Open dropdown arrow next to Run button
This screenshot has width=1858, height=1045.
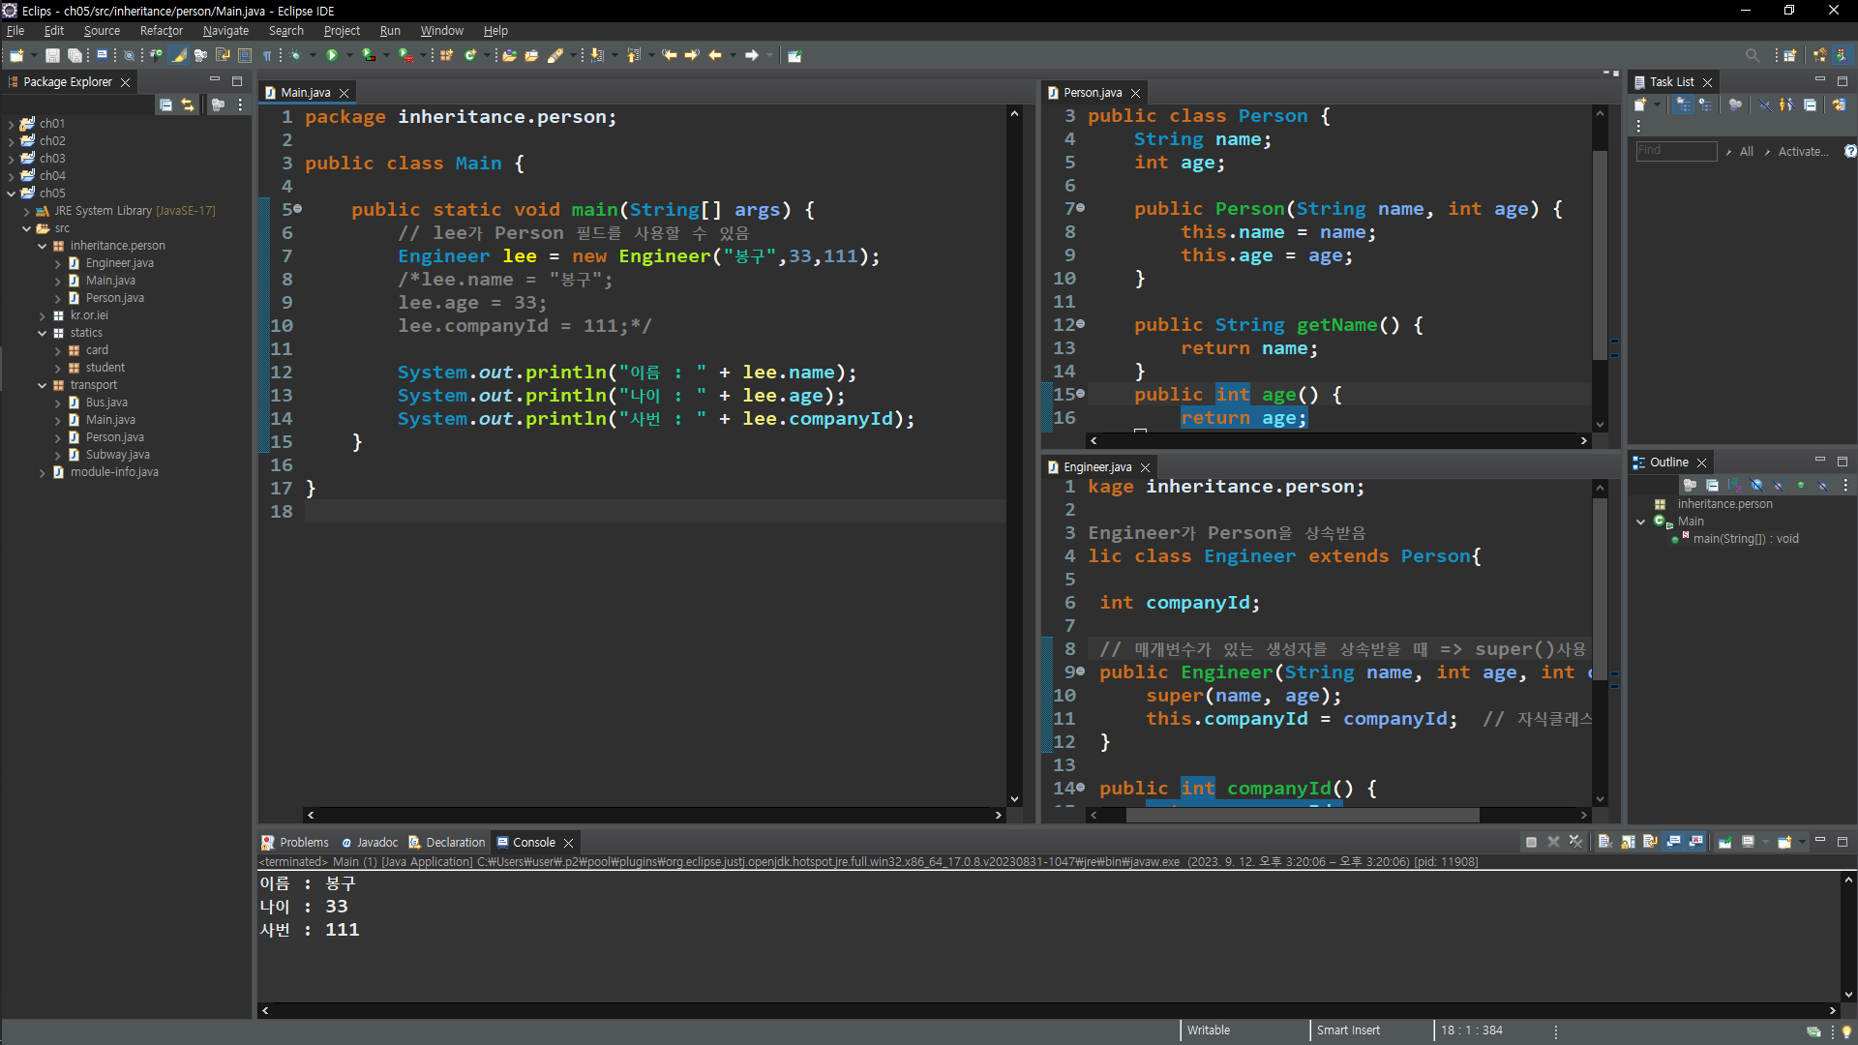tap(349, 56)
